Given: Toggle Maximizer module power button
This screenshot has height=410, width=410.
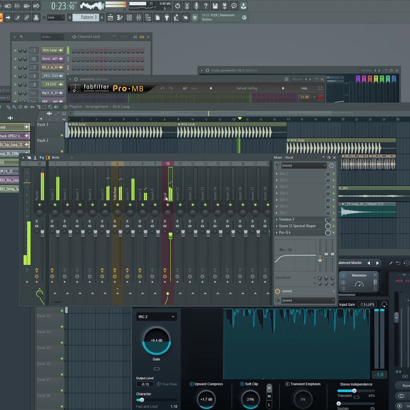Looking at the screenshot, I should click(343, 275).
